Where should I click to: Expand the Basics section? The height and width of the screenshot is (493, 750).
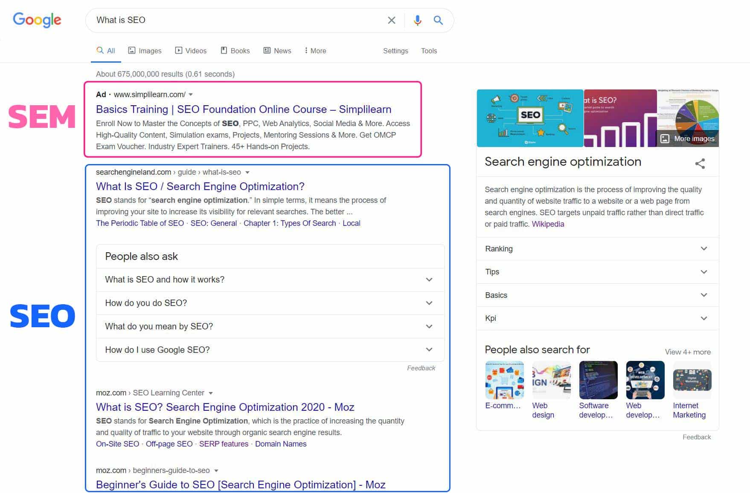(x=597, y=295)
